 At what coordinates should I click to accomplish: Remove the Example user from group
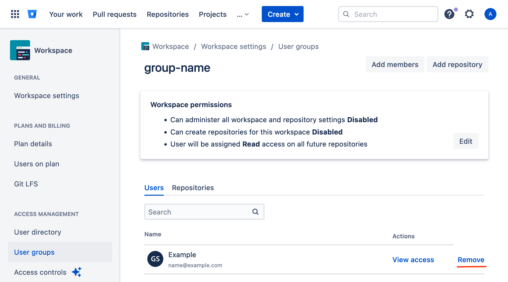click(x=471, y=260)
